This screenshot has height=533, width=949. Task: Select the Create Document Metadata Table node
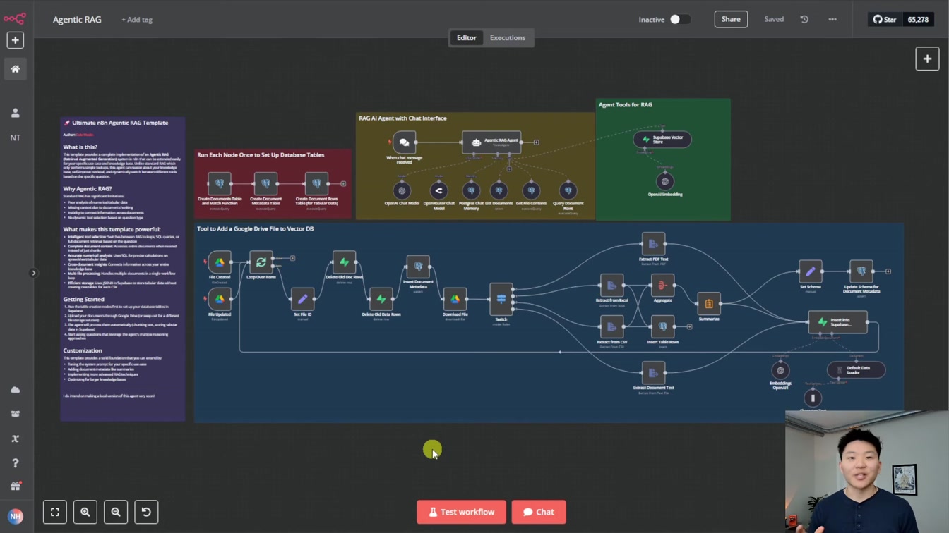[x=265, y=183]
